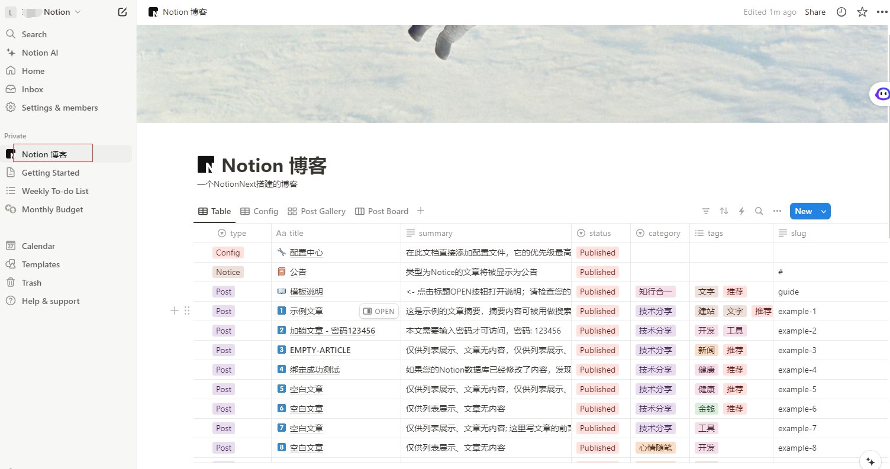Open the 公告 page title
890x469 pixels.
click(x=298, y=272)
